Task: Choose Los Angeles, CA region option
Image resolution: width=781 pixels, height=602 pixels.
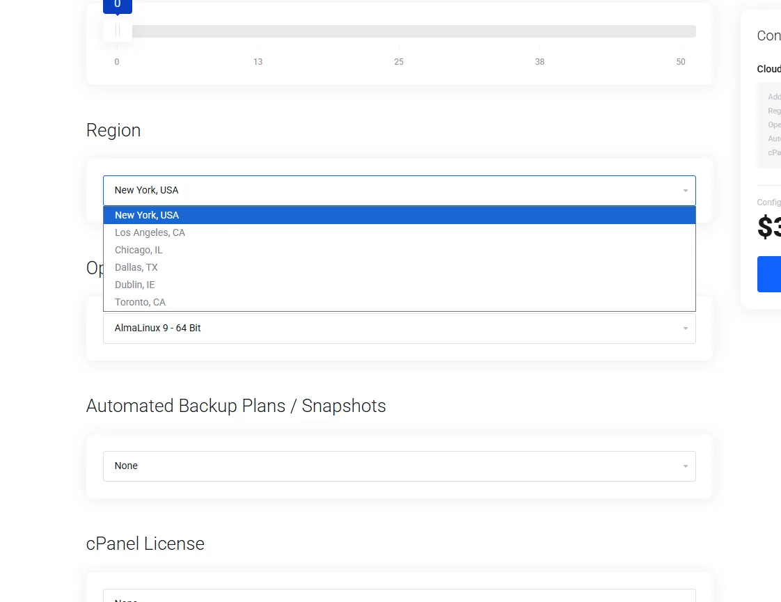Action: coord(399,232)
